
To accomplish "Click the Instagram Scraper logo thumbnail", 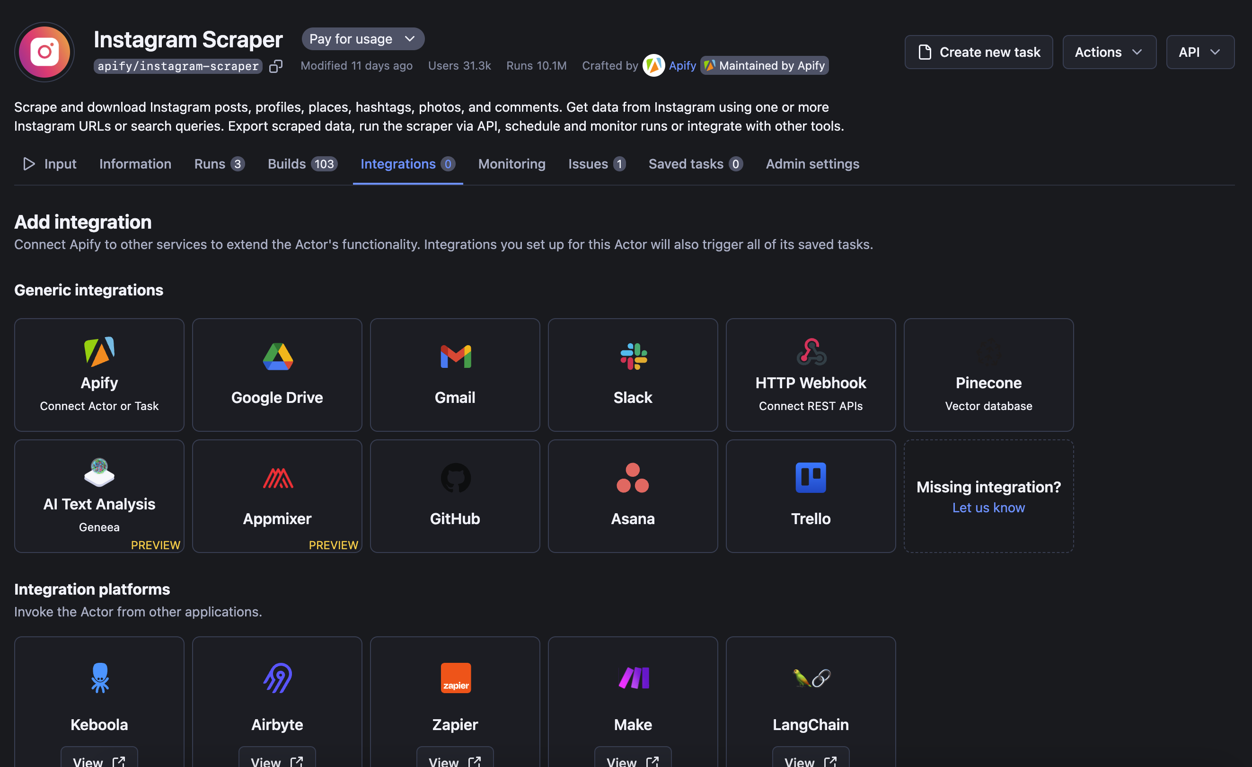I will pyautogui.click(x=44, y=52).
